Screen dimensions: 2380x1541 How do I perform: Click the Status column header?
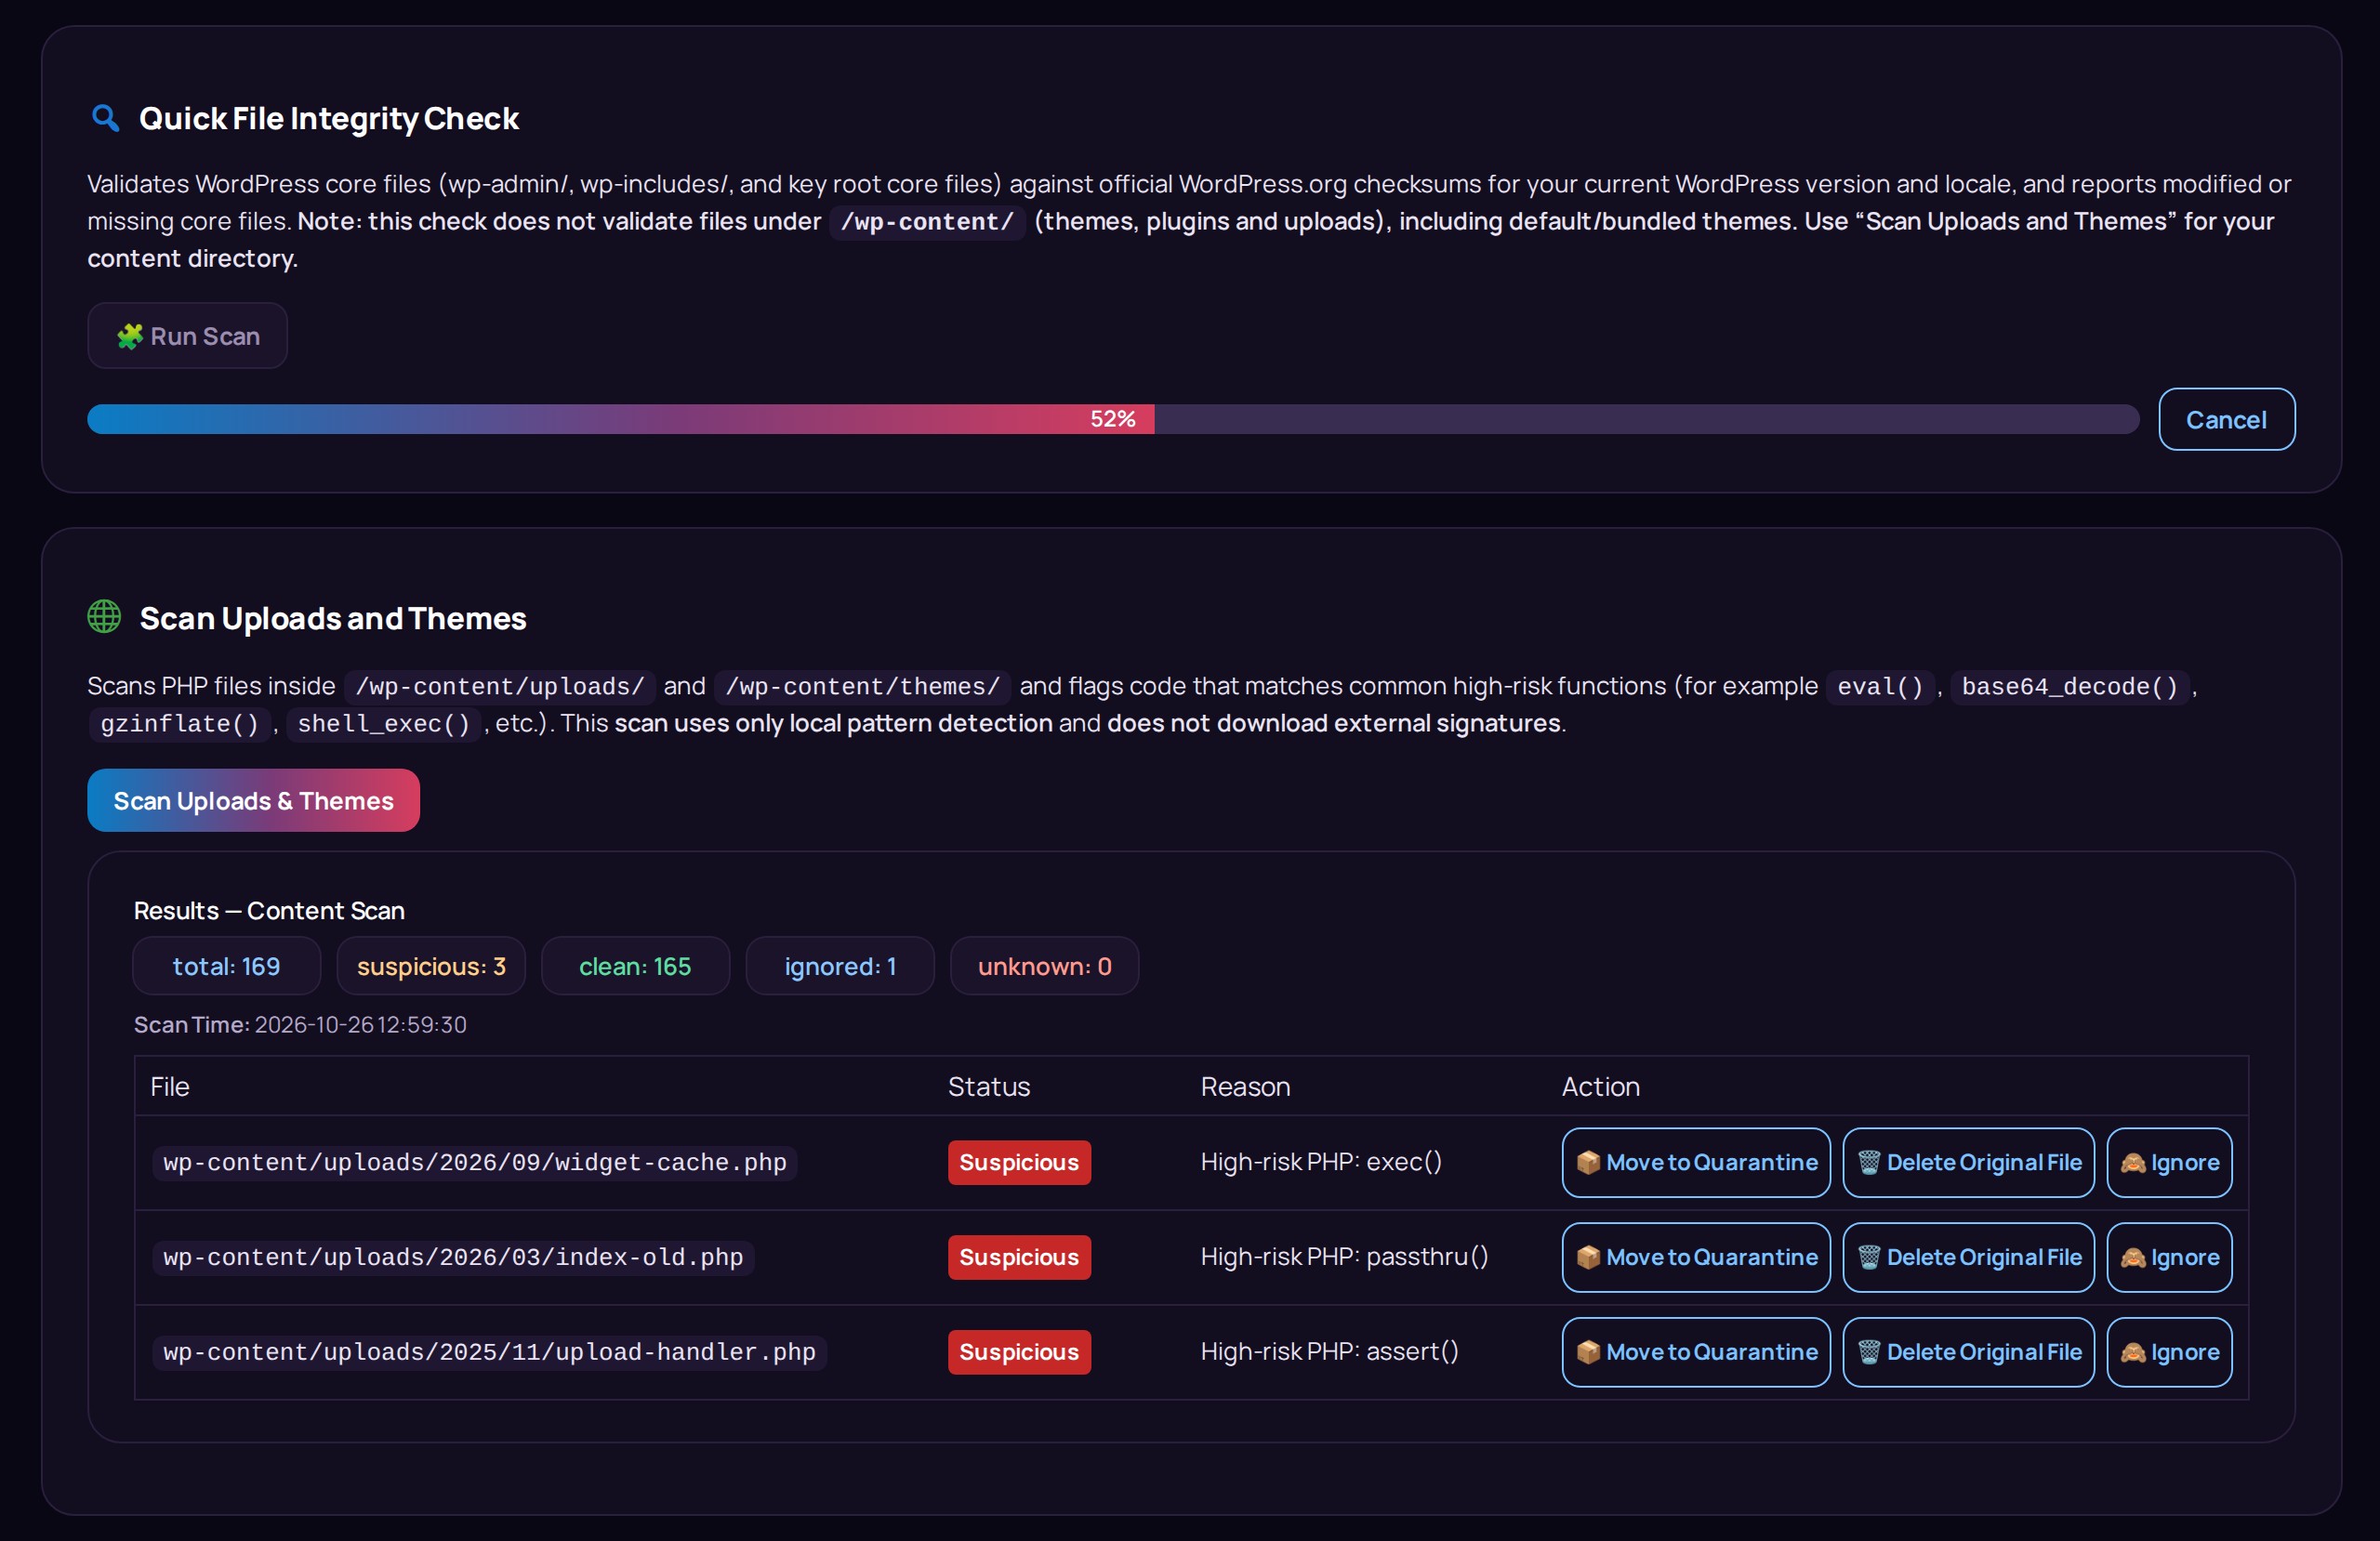point(989,1087)
